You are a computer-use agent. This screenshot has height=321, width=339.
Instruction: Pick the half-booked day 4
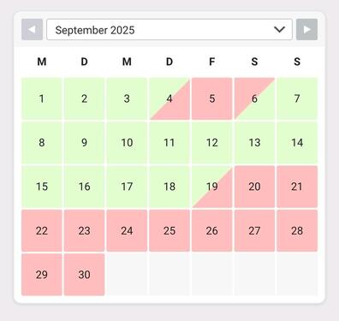click(169, 98)
